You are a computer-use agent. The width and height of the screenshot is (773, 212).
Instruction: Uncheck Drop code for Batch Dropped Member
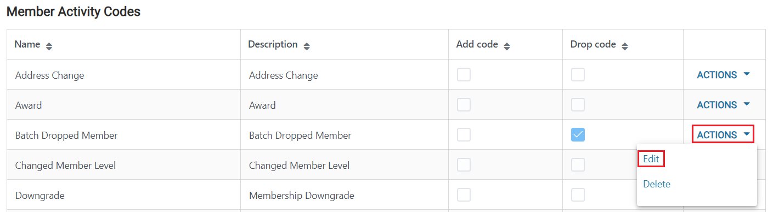pos(578,134)
